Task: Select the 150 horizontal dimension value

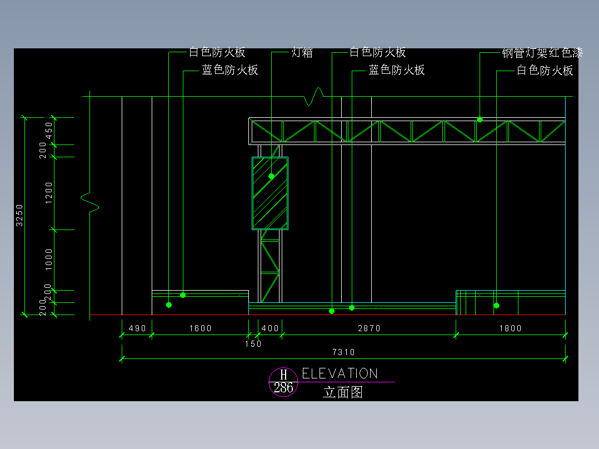Action: [x=253, y=344]
